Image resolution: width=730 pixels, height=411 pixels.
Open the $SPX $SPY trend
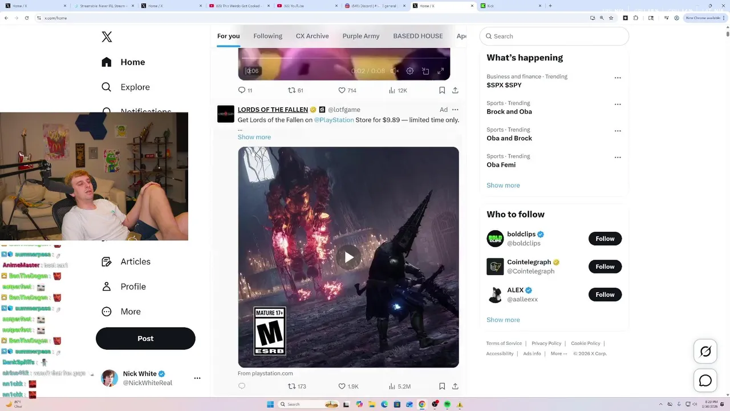(504, 85)
